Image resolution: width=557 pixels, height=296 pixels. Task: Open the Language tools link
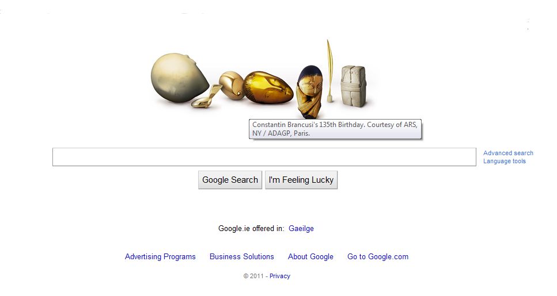click(505, 161)
